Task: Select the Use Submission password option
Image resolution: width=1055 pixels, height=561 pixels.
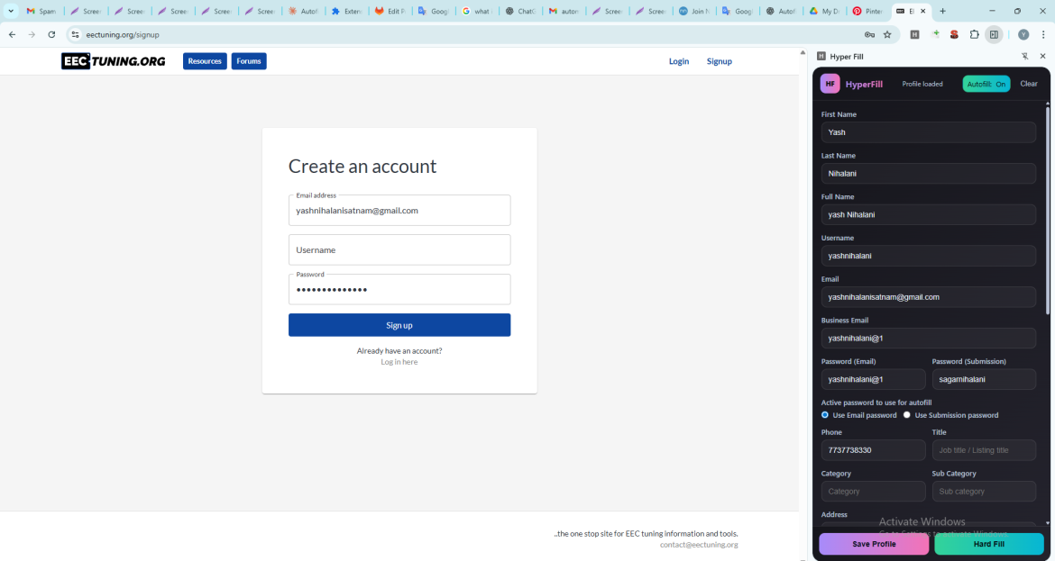Action: pyautogui.click(x=907, y=415)
